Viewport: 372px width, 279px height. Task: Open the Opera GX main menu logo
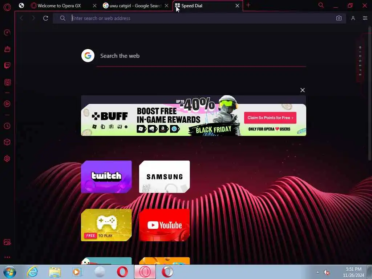tap(7, 7)
